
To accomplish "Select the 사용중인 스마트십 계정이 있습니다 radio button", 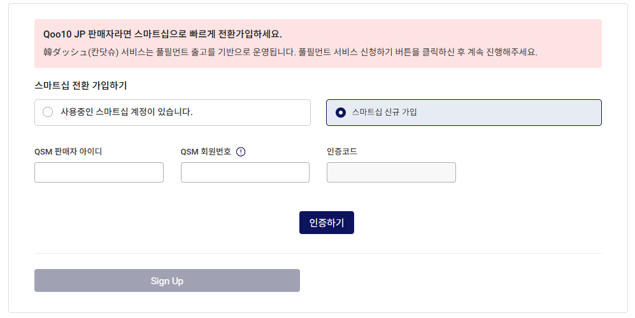I will [x=48, y=112].
